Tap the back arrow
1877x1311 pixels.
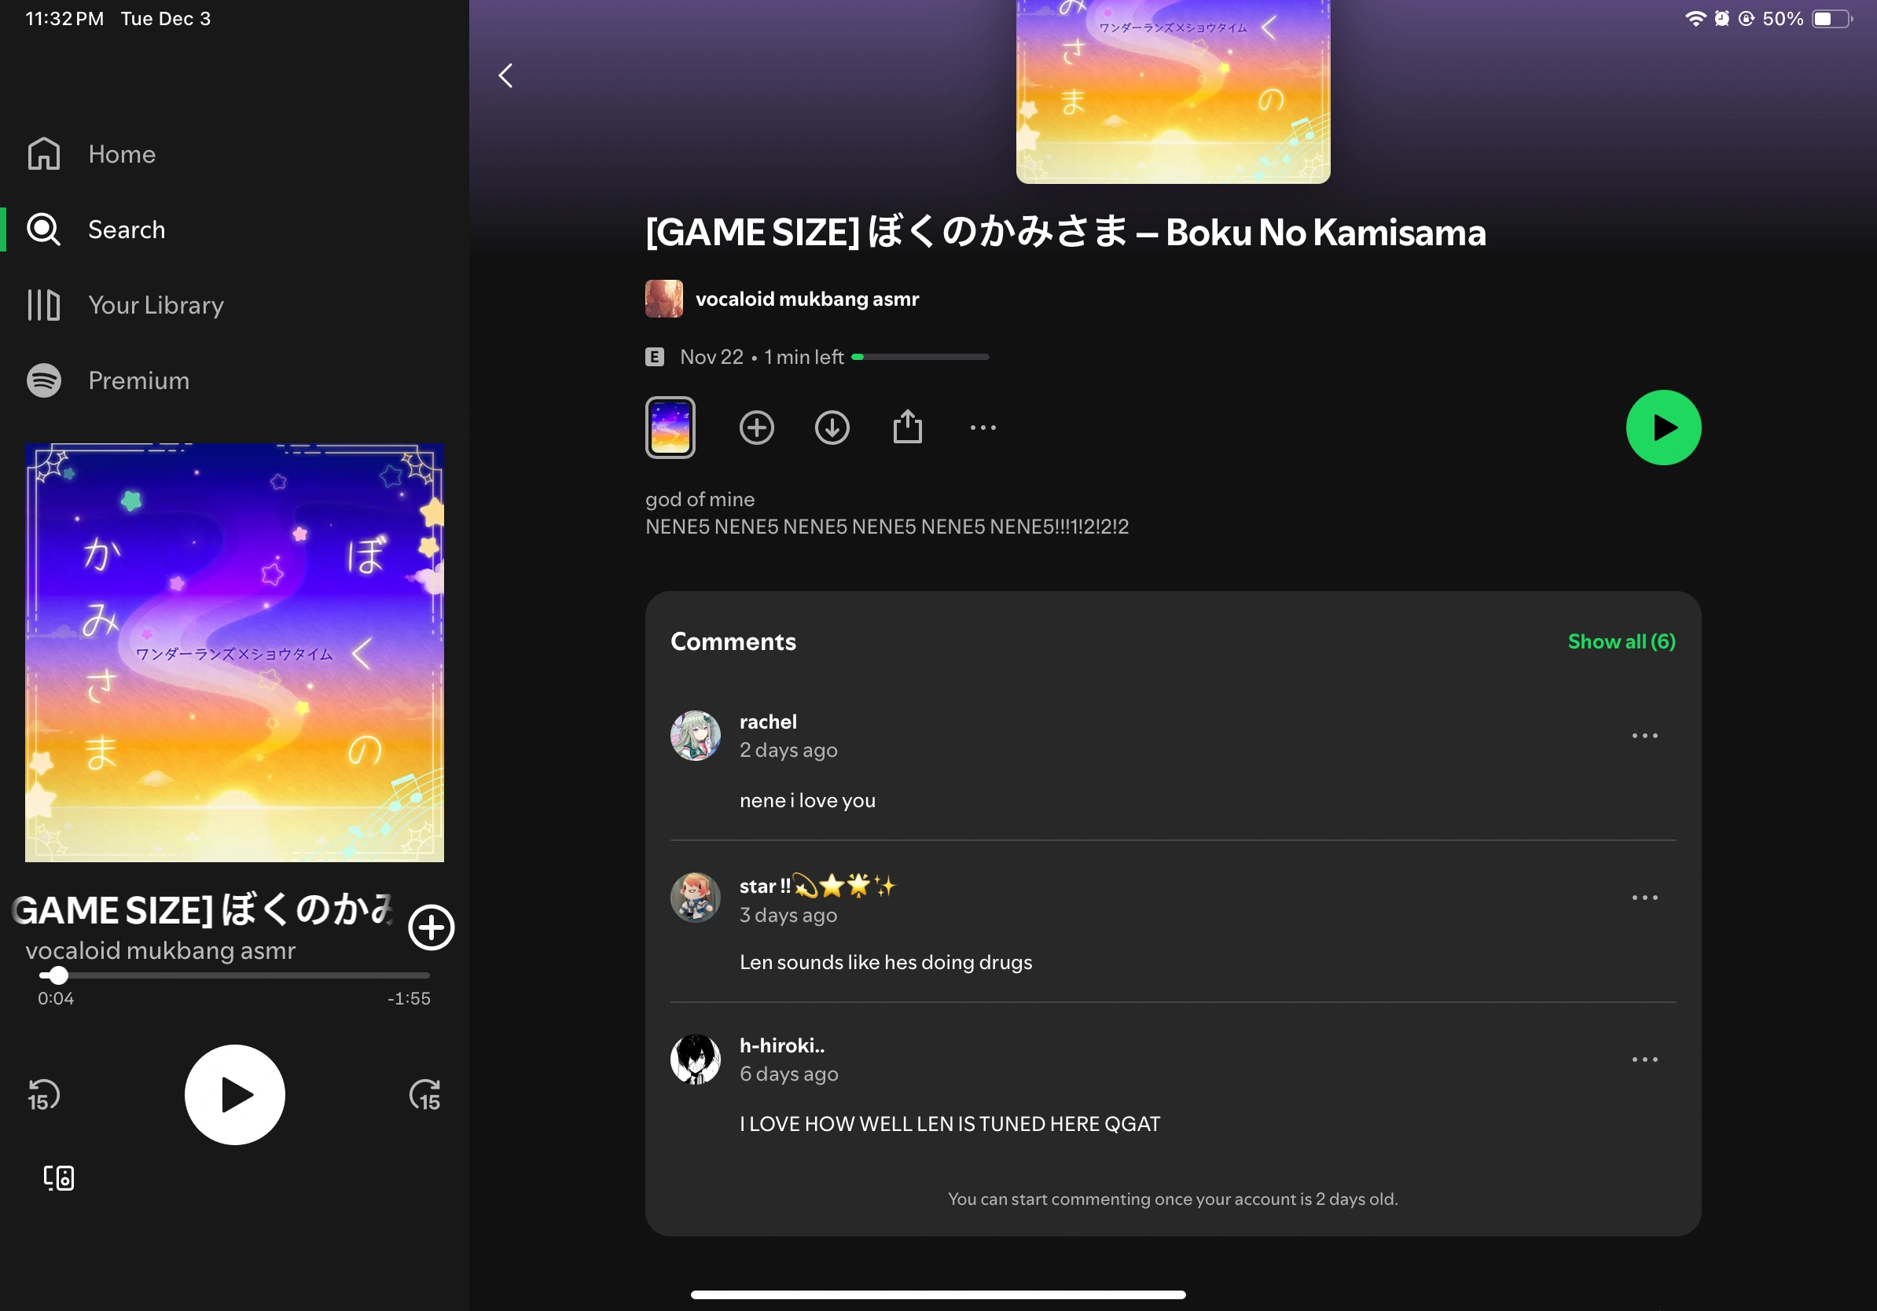(506, 76)
